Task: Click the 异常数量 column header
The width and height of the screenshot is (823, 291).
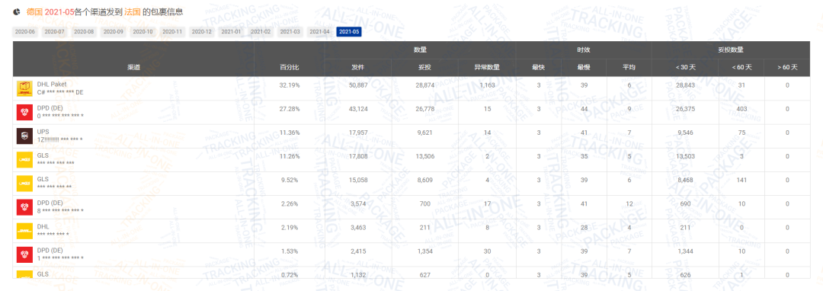Action: (x=487, y=67)
